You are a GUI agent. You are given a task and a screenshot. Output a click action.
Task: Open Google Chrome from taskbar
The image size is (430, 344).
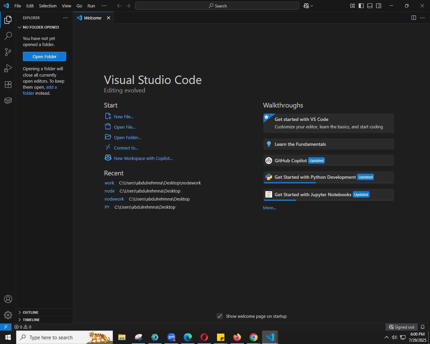click(254, 337)
